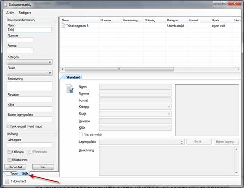Toggle the Visa på webb checkbox
Viewport: 244px width, 188px height.
point(81,134)
